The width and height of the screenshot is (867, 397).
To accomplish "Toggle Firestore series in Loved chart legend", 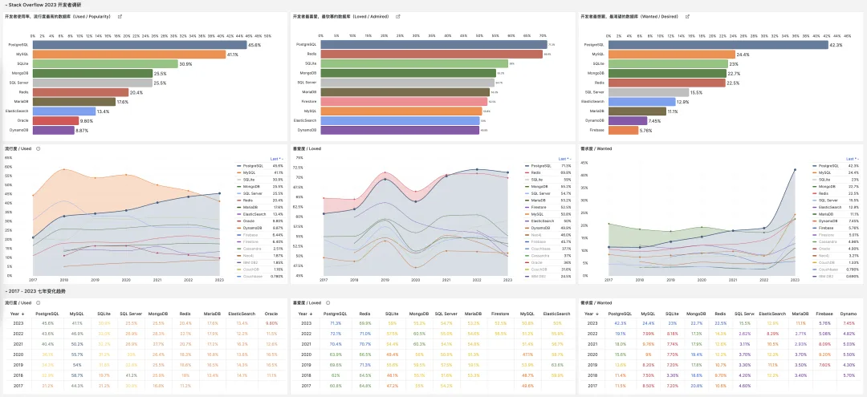I will [539, 207].
